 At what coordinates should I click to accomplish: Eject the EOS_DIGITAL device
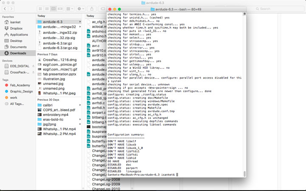(33, 66)
